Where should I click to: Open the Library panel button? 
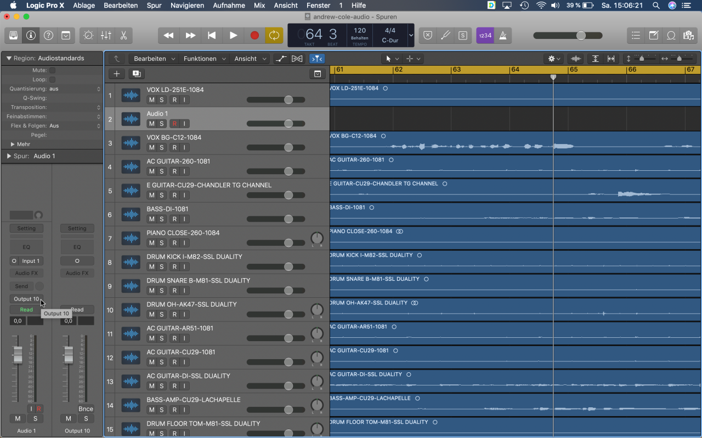click(13, 35)
